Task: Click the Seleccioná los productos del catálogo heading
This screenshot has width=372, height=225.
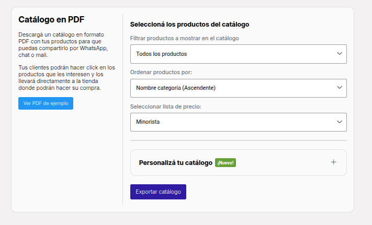Action: (189, 25)
